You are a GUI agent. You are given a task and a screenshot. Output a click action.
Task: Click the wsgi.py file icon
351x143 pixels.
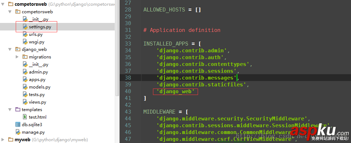(25, 42)
